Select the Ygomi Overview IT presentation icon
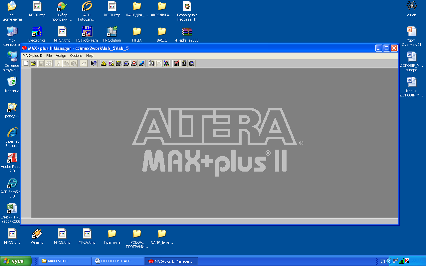The width and height of the screenshot is (426, 266). [412, 37]
